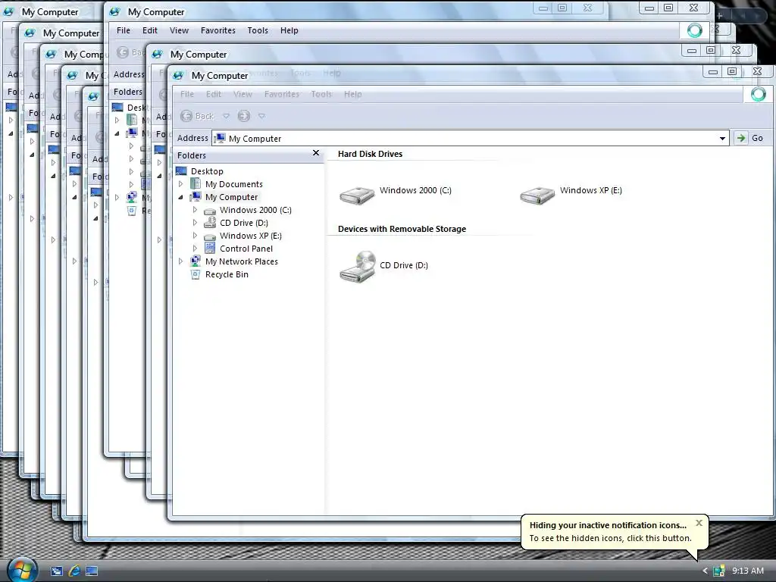Open Favorites menu in the second My Computer window

coord(218,30)
